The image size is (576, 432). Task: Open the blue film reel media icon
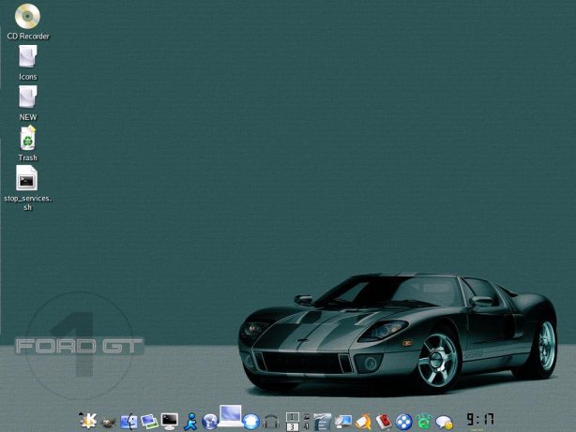pos(403,422)
